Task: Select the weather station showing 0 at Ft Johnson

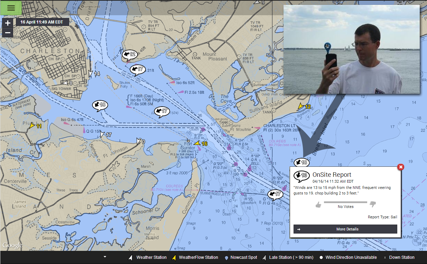Action: pos(140,141)
